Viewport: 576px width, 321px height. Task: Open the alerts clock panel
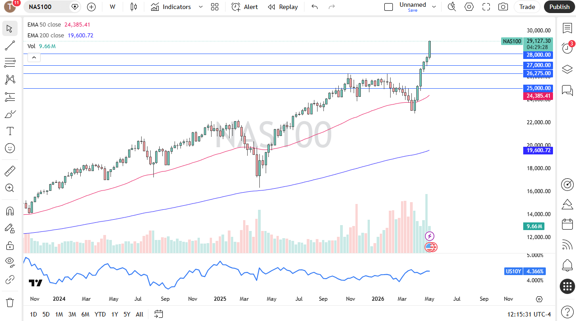567,48
